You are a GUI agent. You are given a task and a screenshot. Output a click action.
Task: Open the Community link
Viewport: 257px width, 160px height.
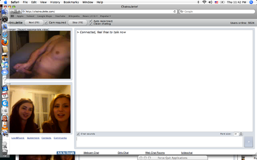[x=60, y=138]
